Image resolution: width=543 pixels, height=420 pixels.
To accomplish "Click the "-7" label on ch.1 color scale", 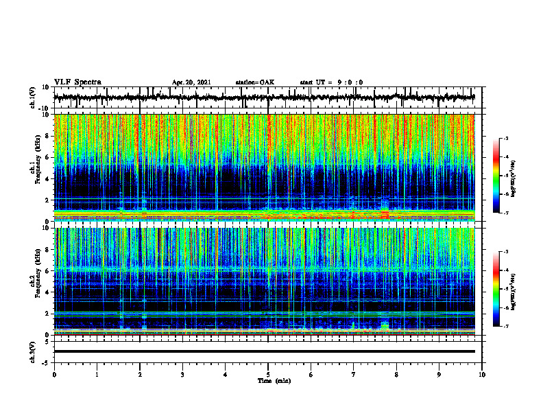I will [506, 213].
